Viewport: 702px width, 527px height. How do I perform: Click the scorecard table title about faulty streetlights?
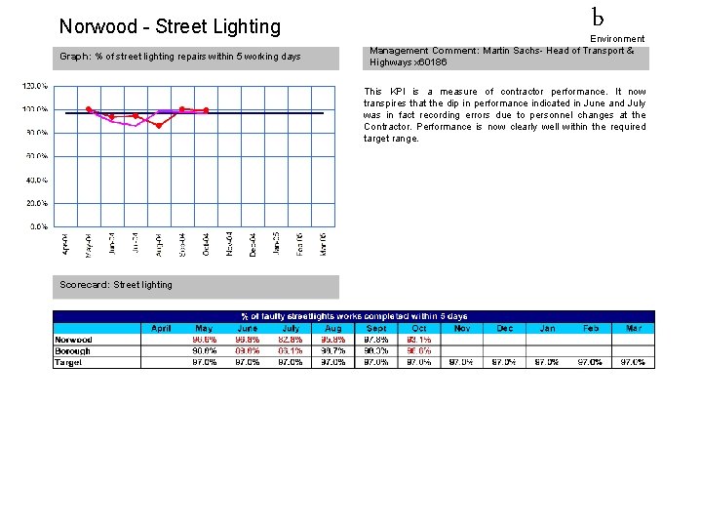point(354,316)
